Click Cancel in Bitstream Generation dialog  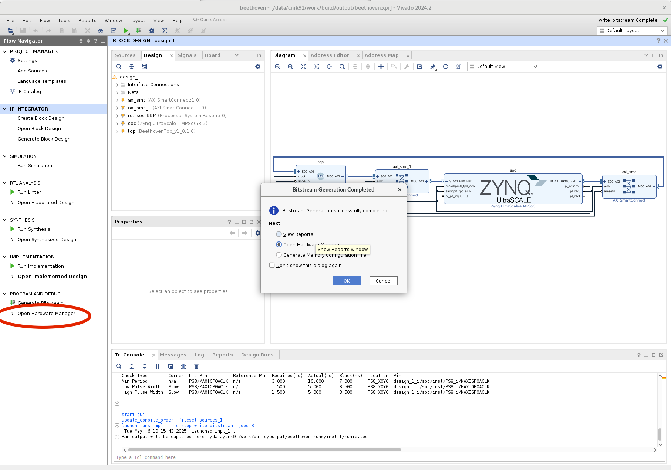(384, 281)
